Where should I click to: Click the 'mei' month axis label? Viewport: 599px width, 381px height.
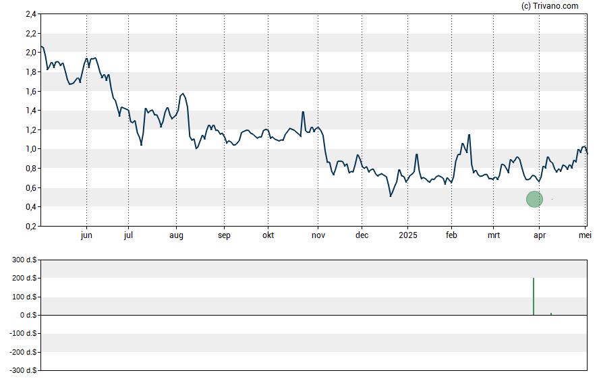pos(585,235)
